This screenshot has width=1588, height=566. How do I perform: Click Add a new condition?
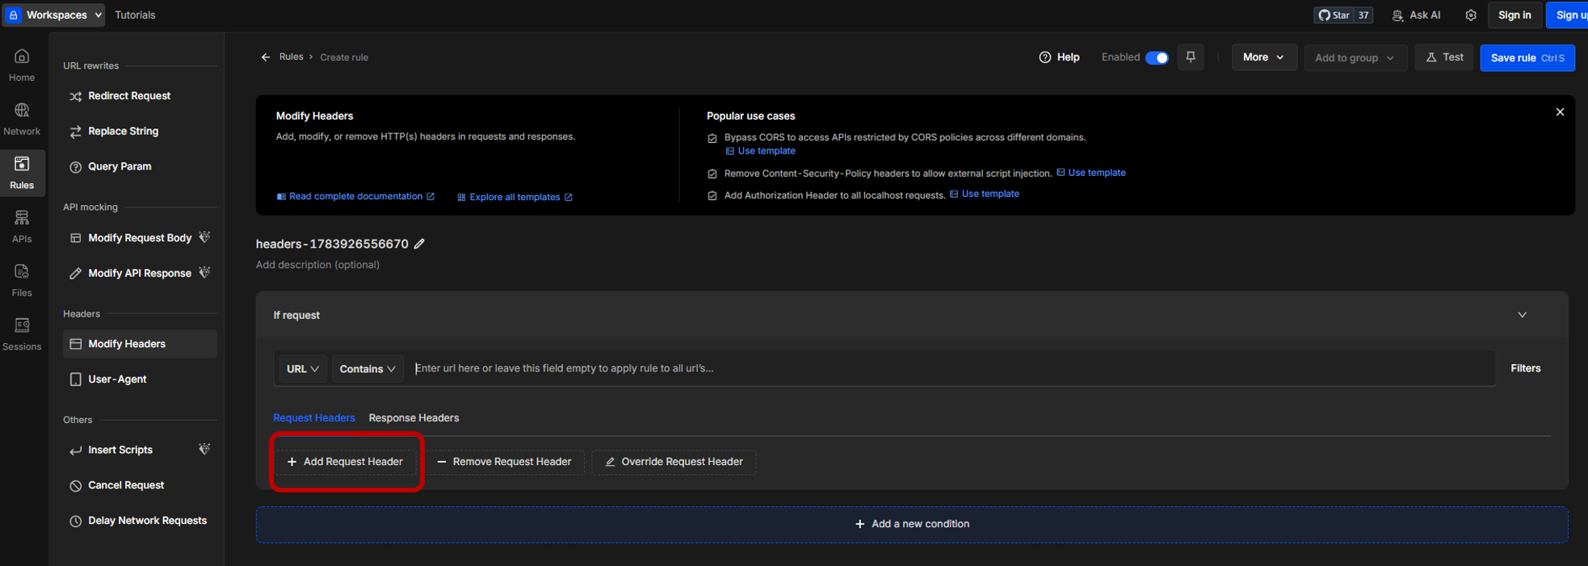click(912, 524)
